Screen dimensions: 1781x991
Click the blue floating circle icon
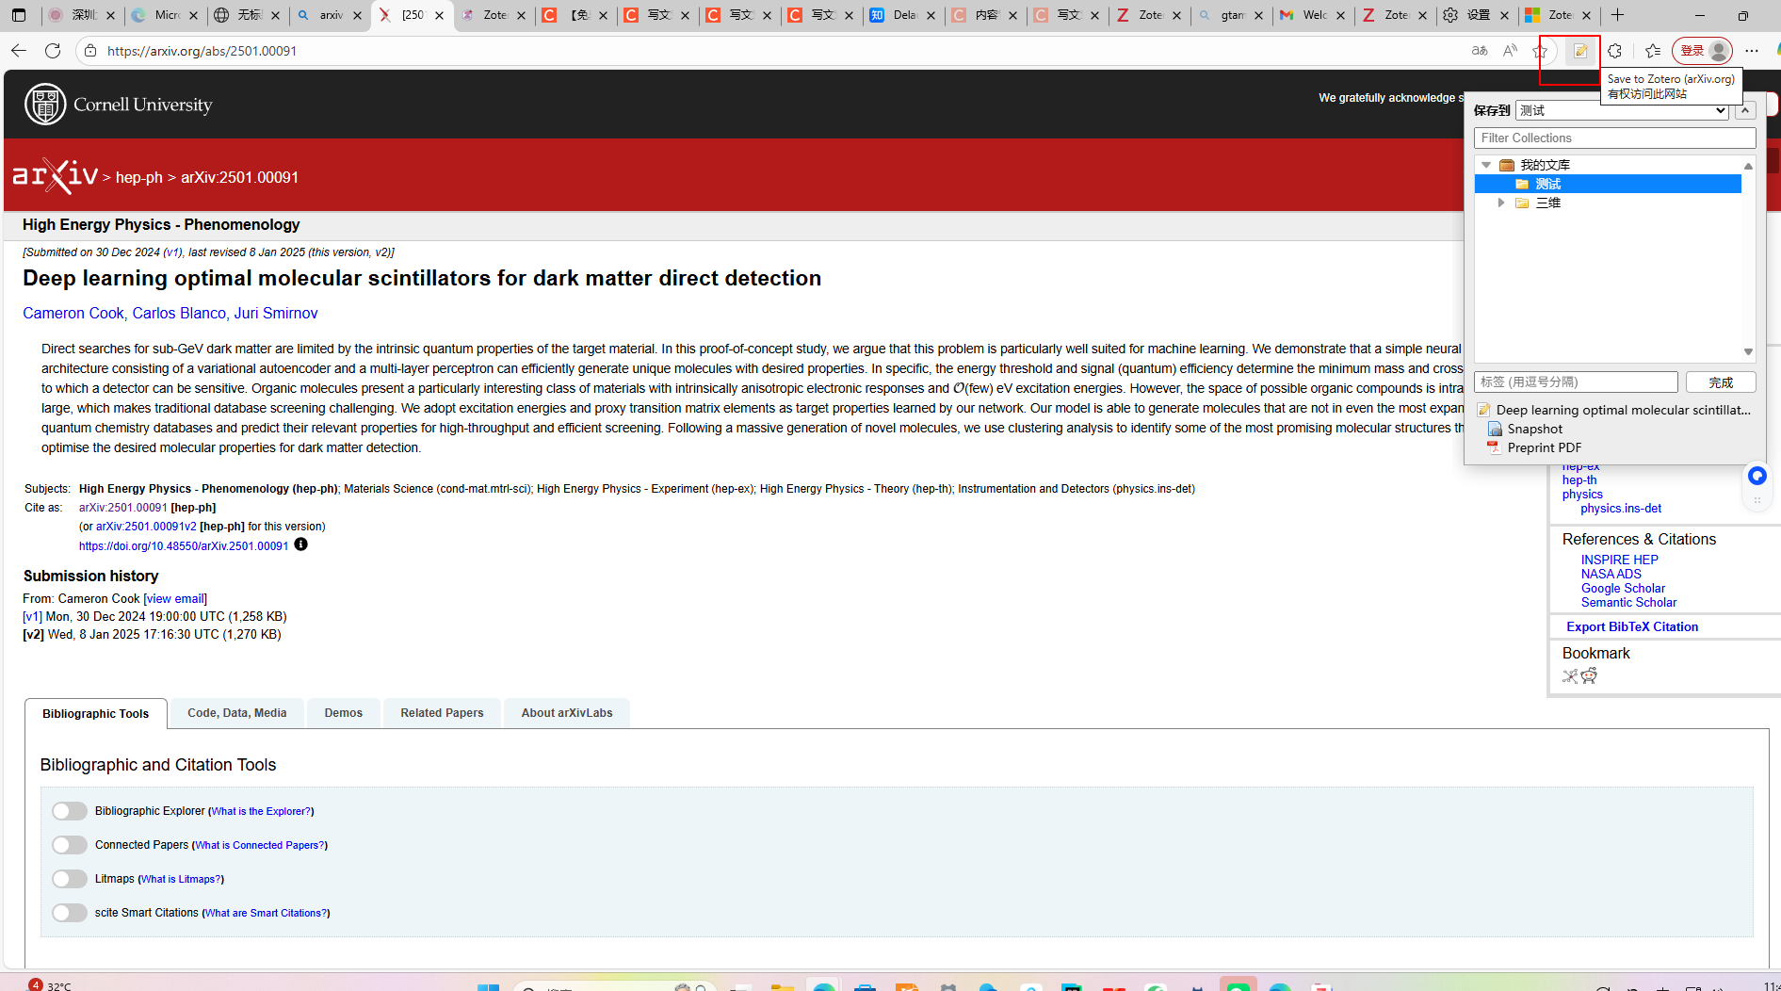(1757, 476)
